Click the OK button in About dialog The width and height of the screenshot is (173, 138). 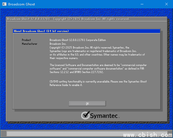[87, 103]
